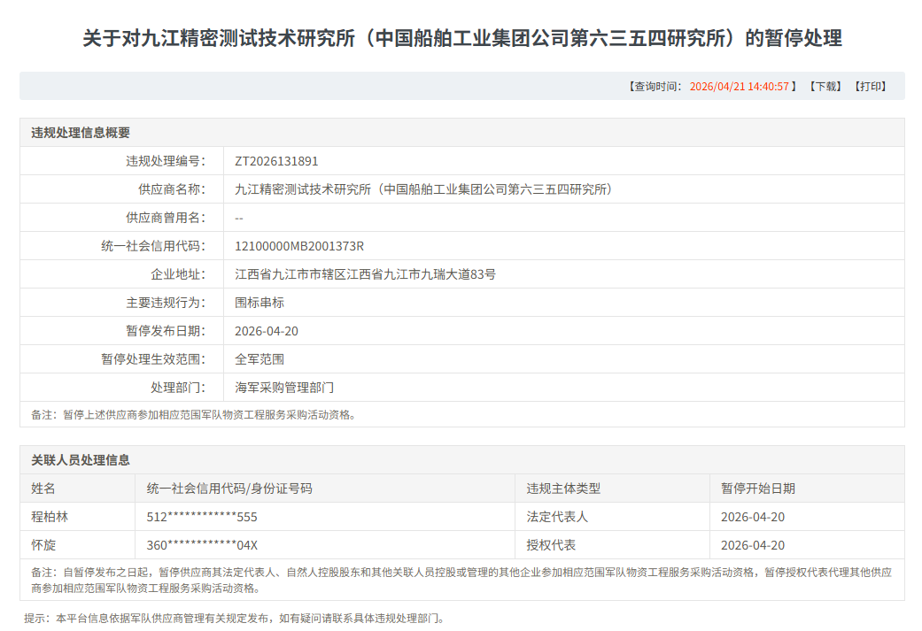Click the 违规主体类型 column header
Viewport: 922px width, 631px height.
coord(563,489)
